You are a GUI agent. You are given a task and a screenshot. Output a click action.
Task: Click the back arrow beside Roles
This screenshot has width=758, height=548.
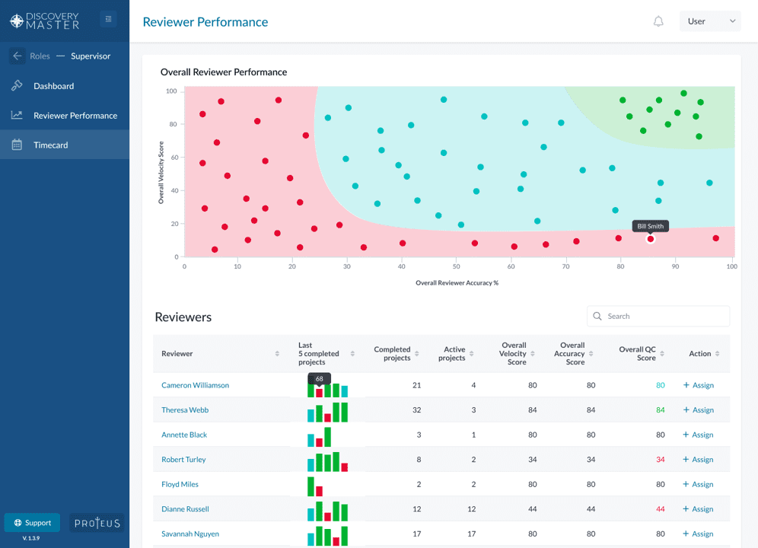(x=18, y=56)
